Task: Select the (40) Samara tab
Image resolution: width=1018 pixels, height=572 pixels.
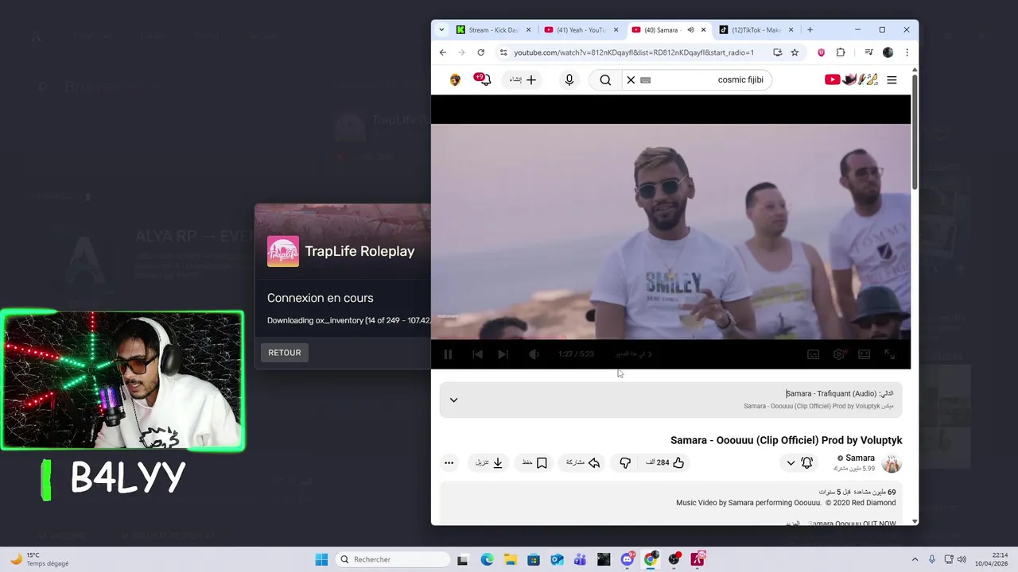Action: (x=659, y=30)
